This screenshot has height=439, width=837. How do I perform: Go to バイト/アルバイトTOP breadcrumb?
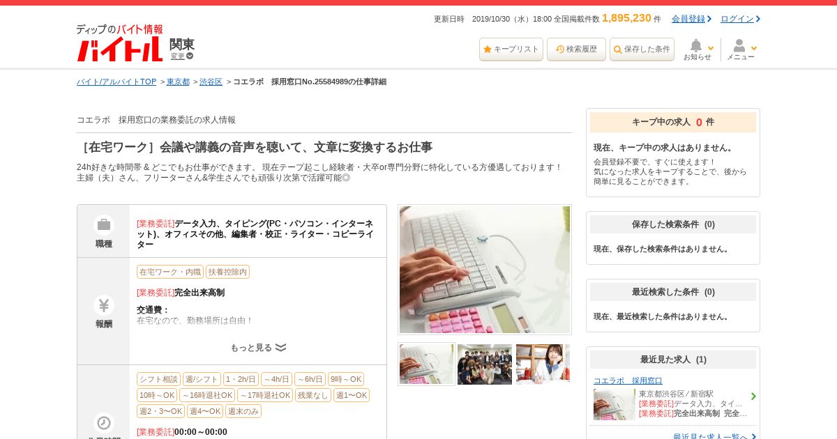pyautogui.click(x=116, y=82)
